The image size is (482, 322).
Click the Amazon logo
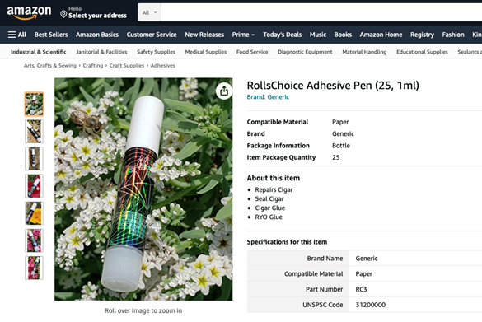pos(29,12)
